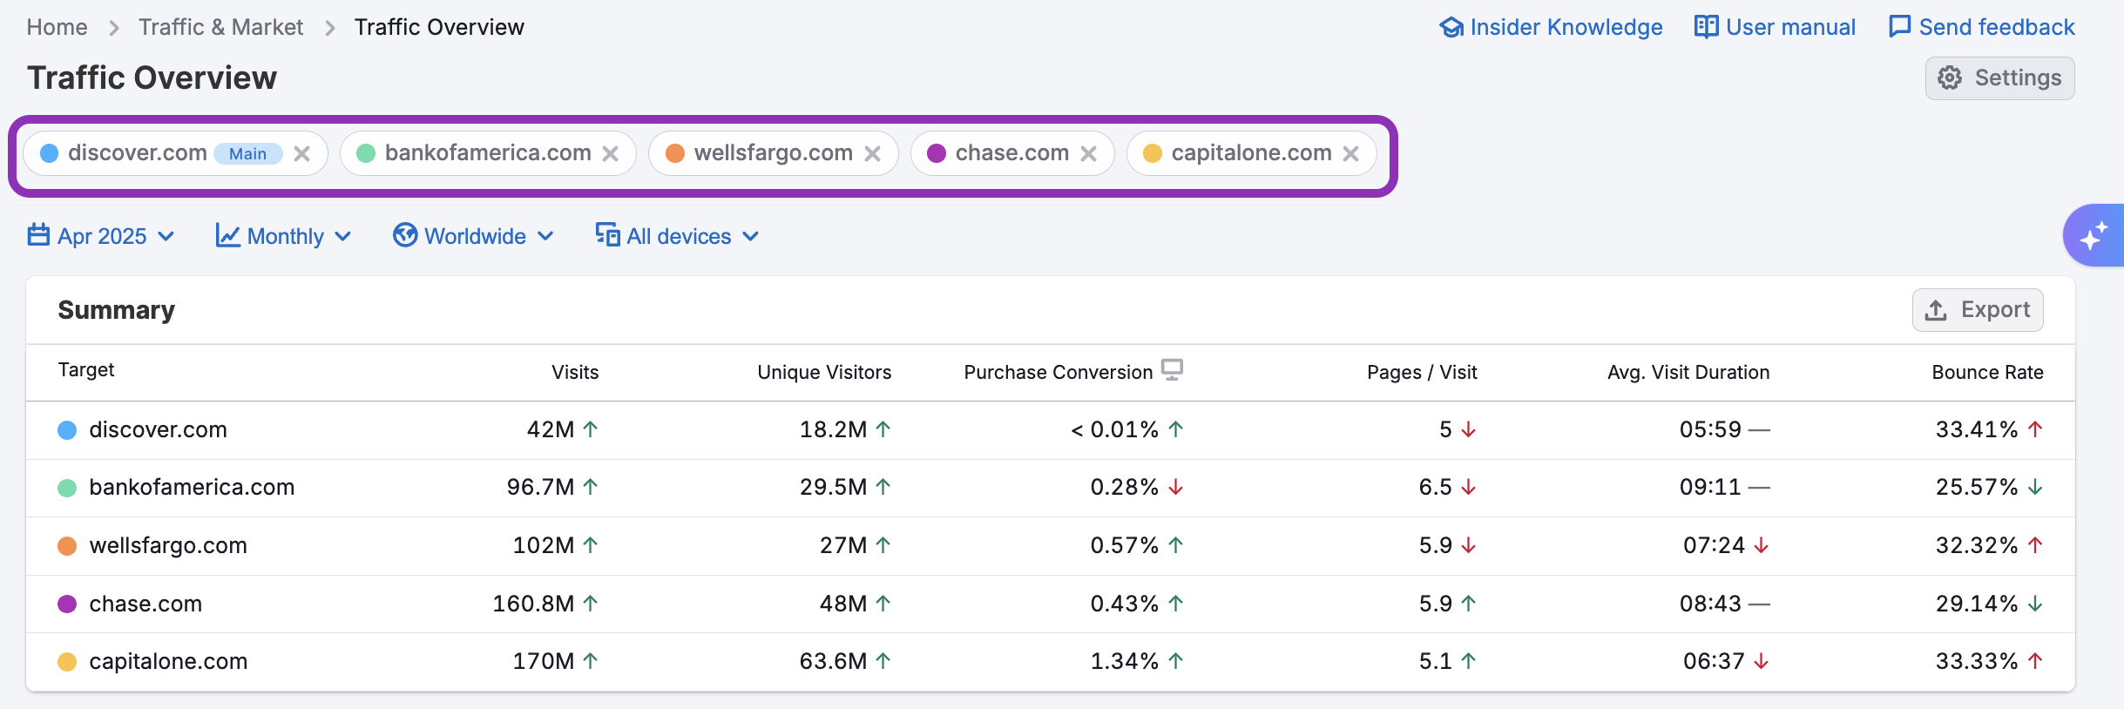Image resolution: width=2124 pixels, height=709 pixels.
Task: Remove capitalone.com domain chip
Action: click(x=1351, y=154)
